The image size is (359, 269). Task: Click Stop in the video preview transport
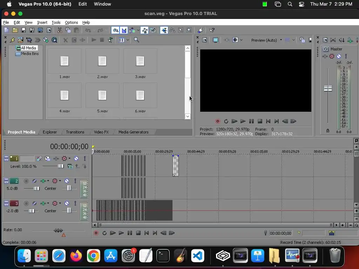(x=260, y=121)
